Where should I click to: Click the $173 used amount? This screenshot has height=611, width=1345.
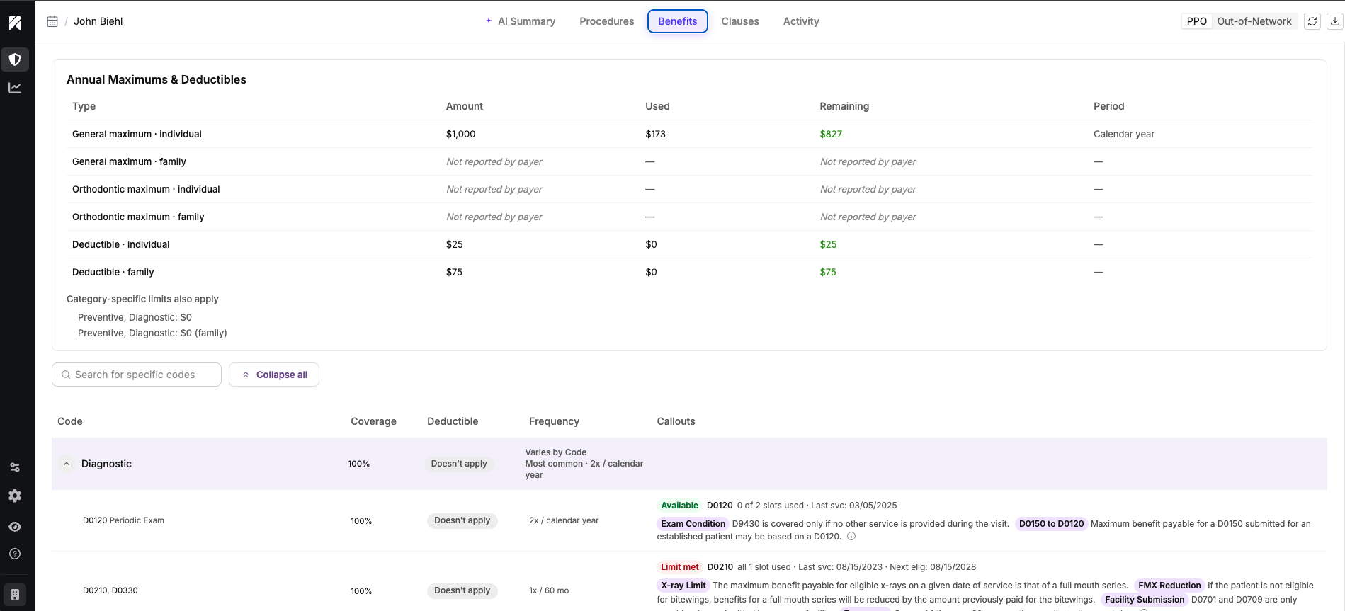pos(656,134)
